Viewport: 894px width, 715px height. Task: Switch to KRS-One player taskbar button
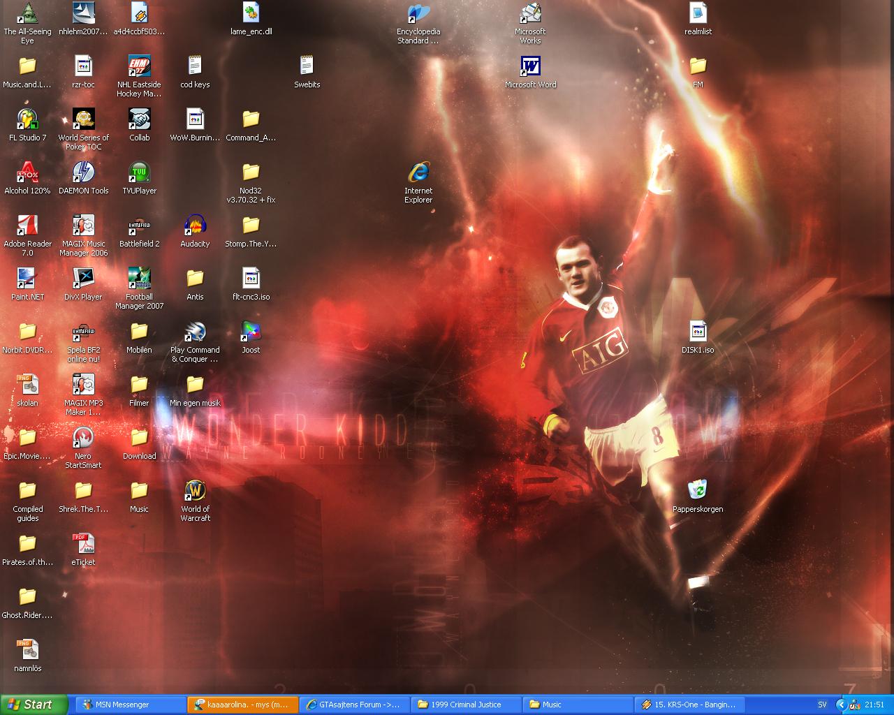coord(689,705)
